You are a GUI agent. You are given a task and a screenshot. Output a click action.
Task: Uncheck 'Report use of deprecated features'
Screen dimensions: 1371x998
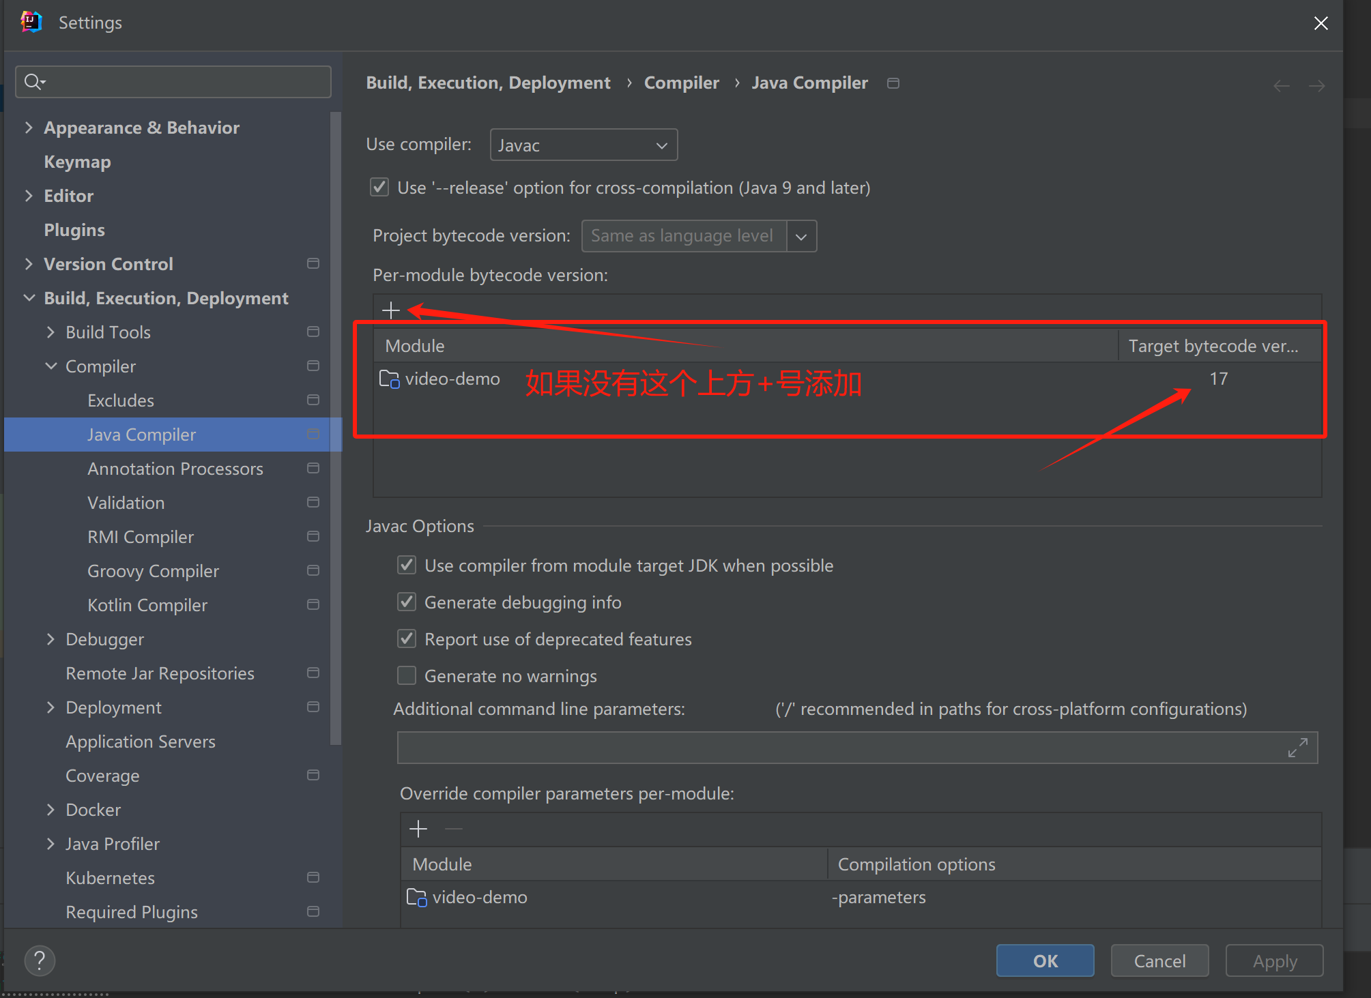pos(407,639)
